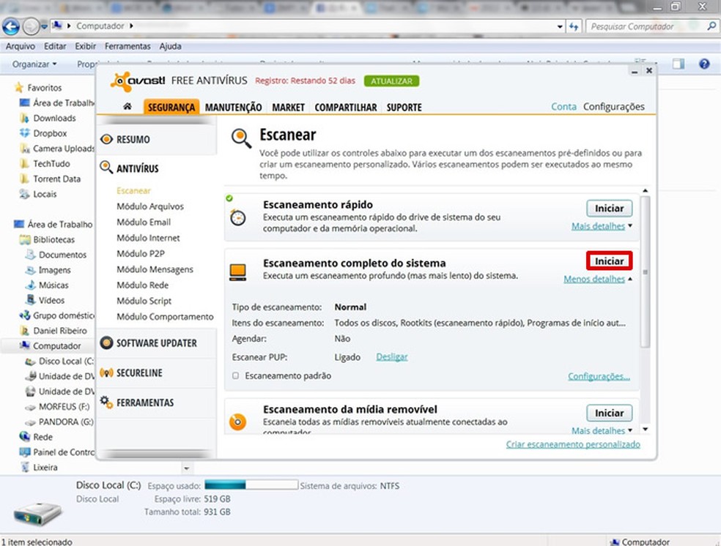Viewport: 721px width, 546px height.
Task: Click the Escanear magnifier icon
Action: (x=241, y=138)
